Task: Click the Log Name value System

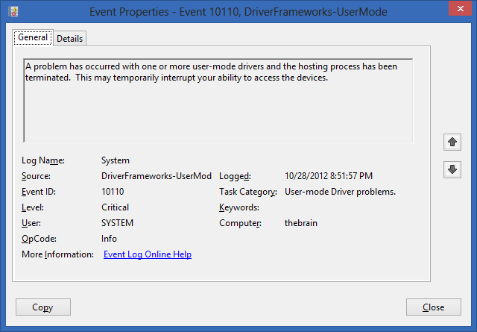Action: [116, 160]
